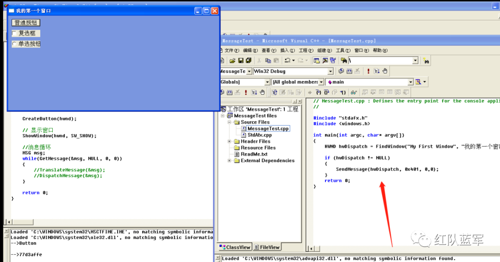Switch to the ClassView tab
This screenshot has height=262, width=500.
[235, 247]
